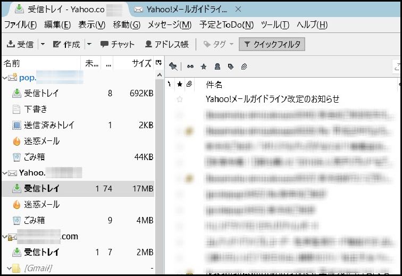Image resolution: width=402 pixels, height=276 pixels.
Task: Click the 未... unread column header
Action: 91,63
